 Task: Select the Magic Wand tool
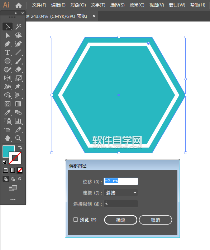point(18,27)
